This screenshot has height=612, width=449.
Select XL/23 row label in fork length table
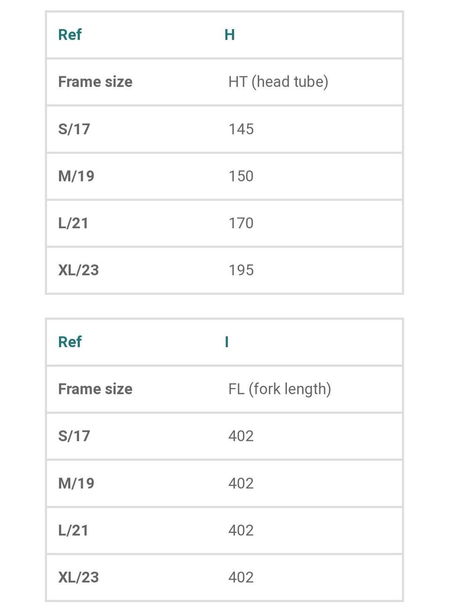point(78,577)
